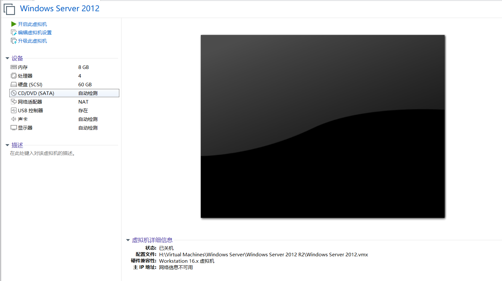Click the description field placeholder text
The image size is (502, 281).
(43, 153)
